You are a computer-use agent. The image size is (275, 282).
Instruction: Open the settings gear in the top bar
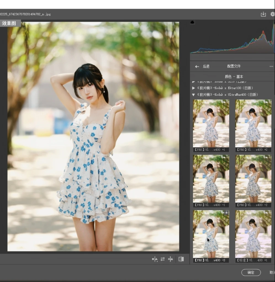coord(273,14)
